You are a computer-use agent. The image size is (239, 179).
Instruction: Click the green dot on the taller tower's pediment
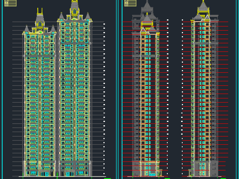pyautogui.click(x=74, y=19)
